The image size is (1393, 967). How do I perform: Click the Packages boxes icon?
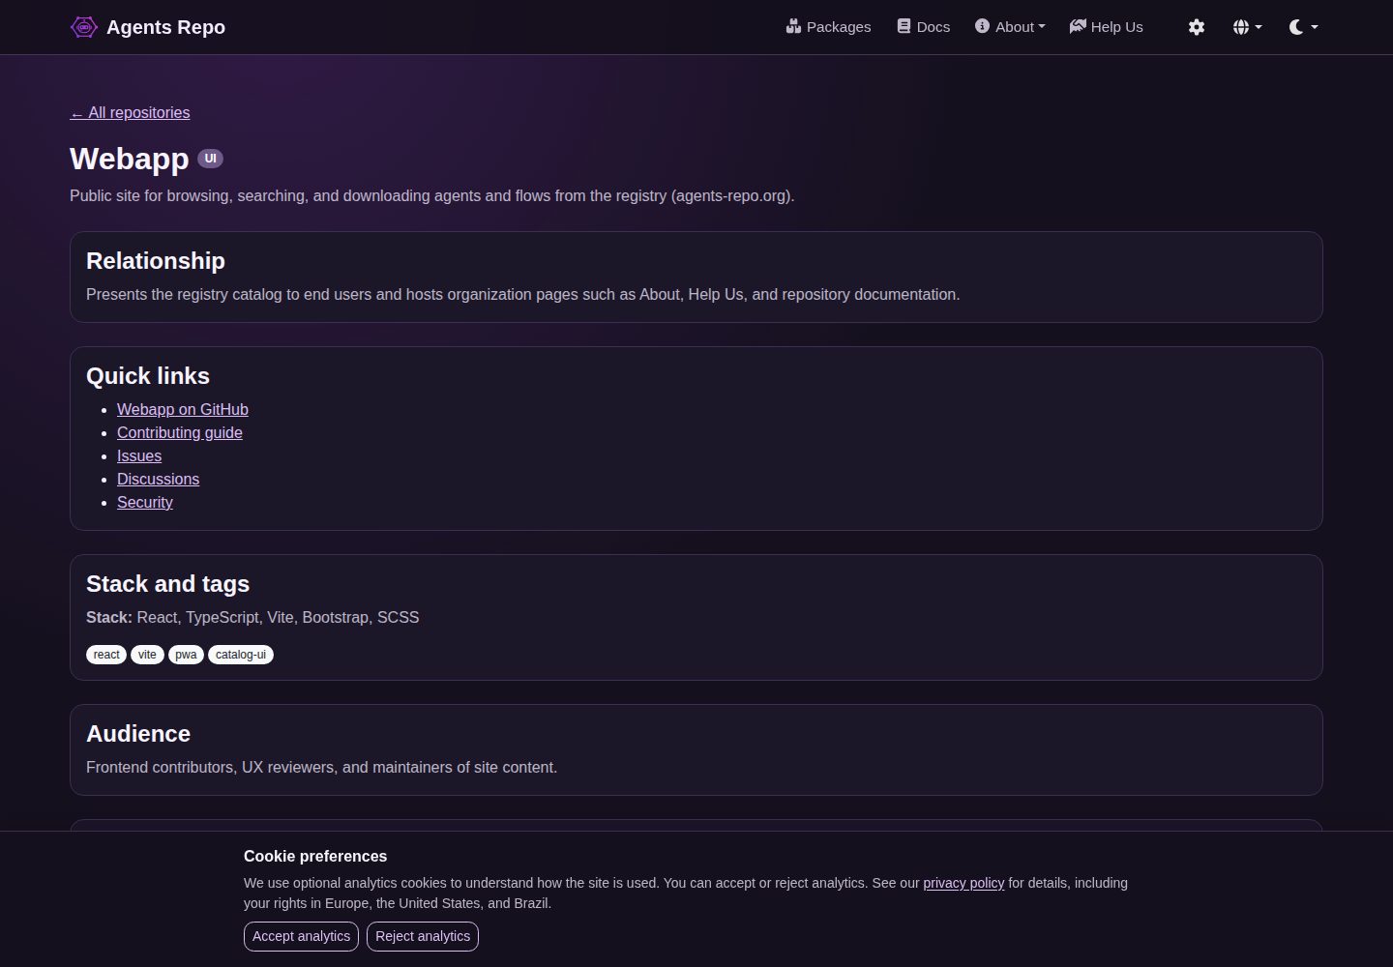[x=794, y=26]
